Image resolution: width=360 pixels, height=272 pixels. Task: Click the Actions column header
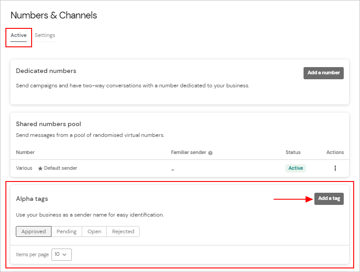(x=335, y=152)
